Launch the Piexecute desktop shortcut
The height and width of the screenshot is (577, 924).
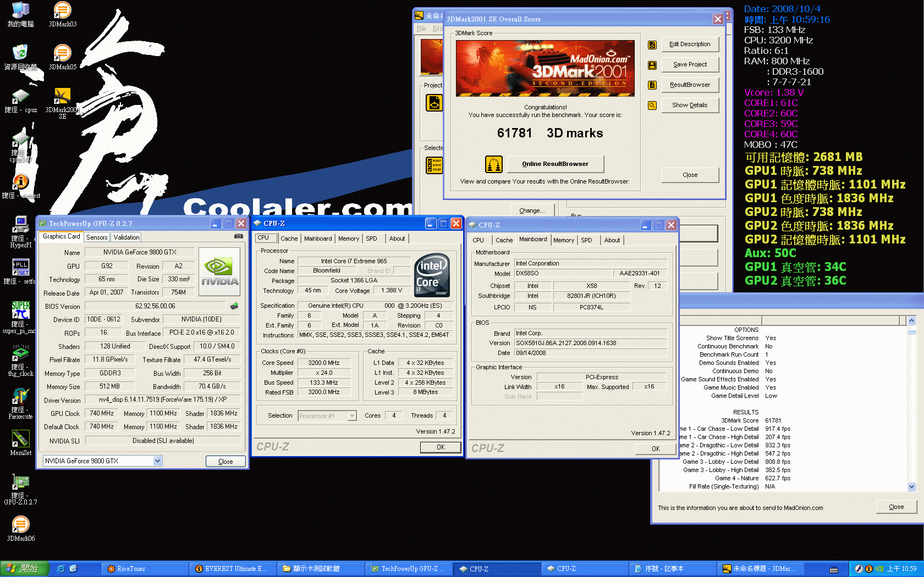pos(20,403)
